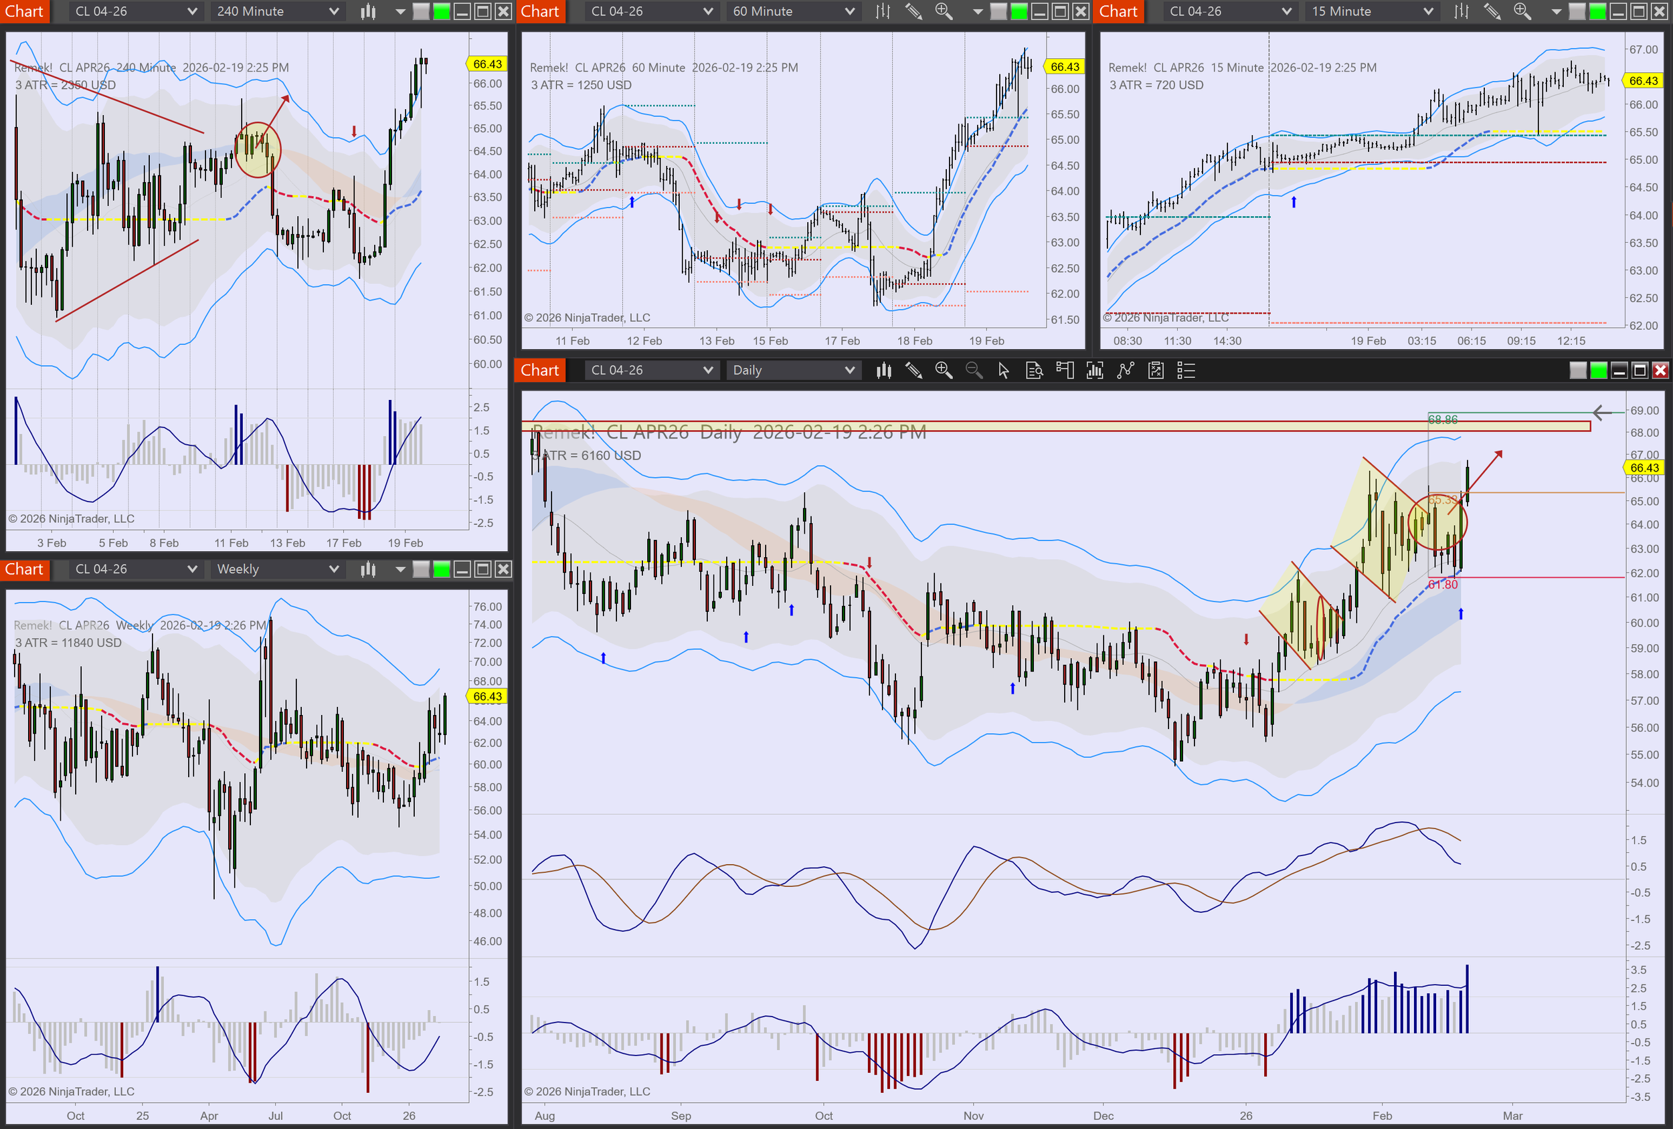Click zoom in icon on Daily chart

943,371
